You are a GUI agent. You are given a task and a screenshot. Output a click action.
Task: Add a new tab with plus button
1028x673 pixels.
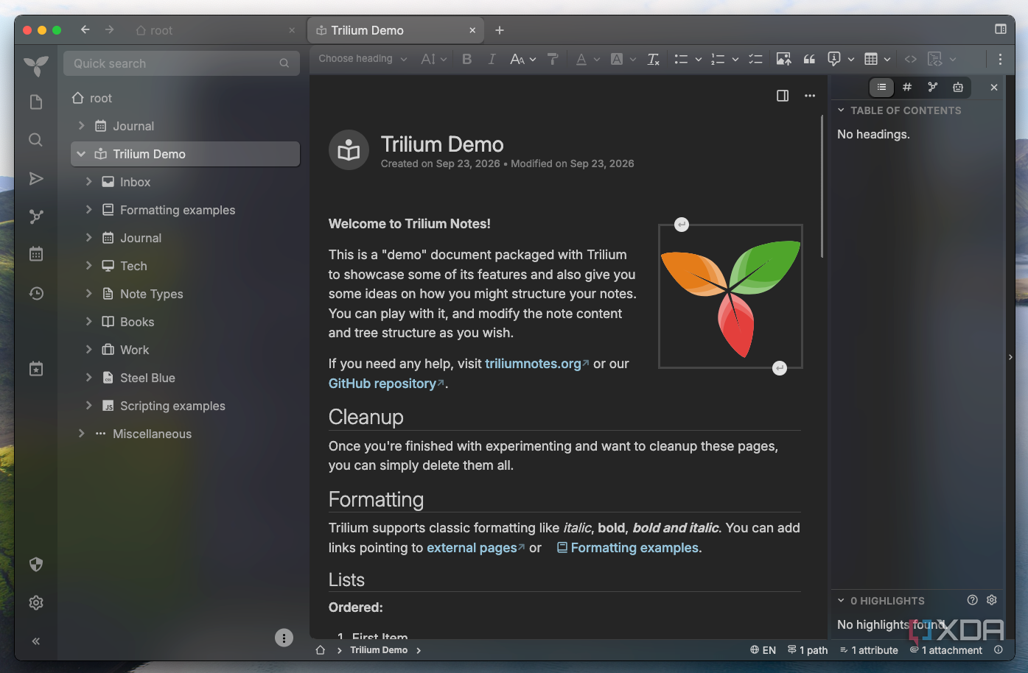coord(500,30)
